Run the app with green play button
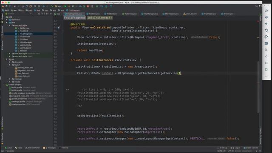 (65, 6)
